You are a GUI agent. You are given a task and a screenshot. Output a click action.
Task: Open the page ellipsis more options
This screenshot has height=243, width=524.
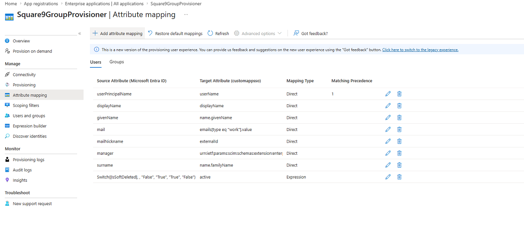pos(186,15)
